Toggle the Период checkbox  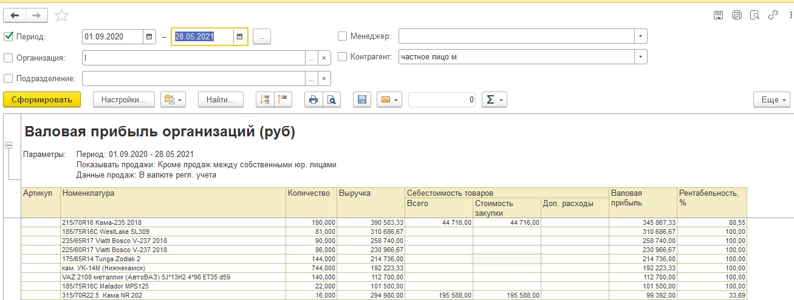tap(9, 36)
